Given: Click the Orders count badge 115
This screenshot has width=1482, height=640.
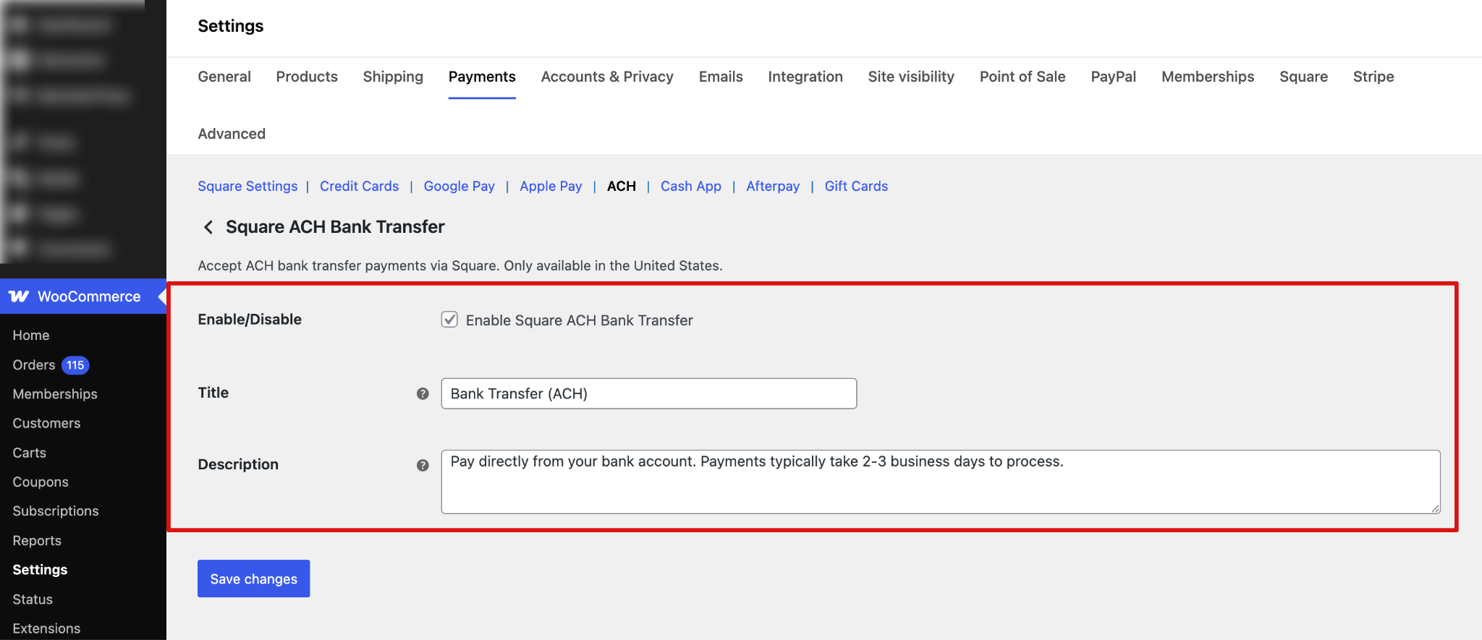Looking at the screenshot, I should (75, 365).
